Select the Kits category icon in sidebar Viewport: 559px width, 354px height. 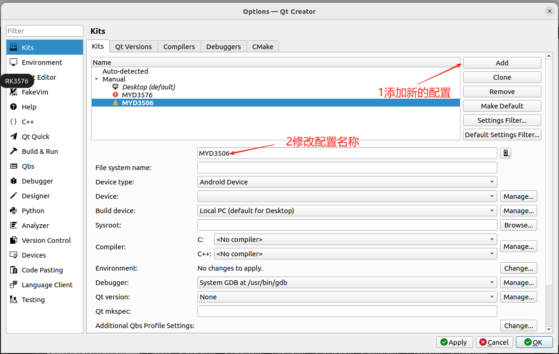[13, 48]
